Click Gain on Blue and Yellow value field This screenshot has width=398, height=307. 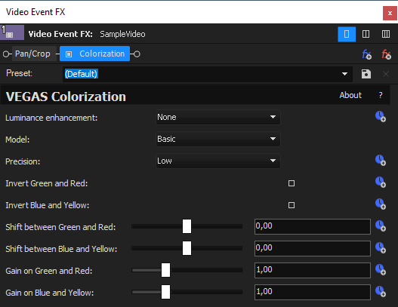[x=312, y=292]
